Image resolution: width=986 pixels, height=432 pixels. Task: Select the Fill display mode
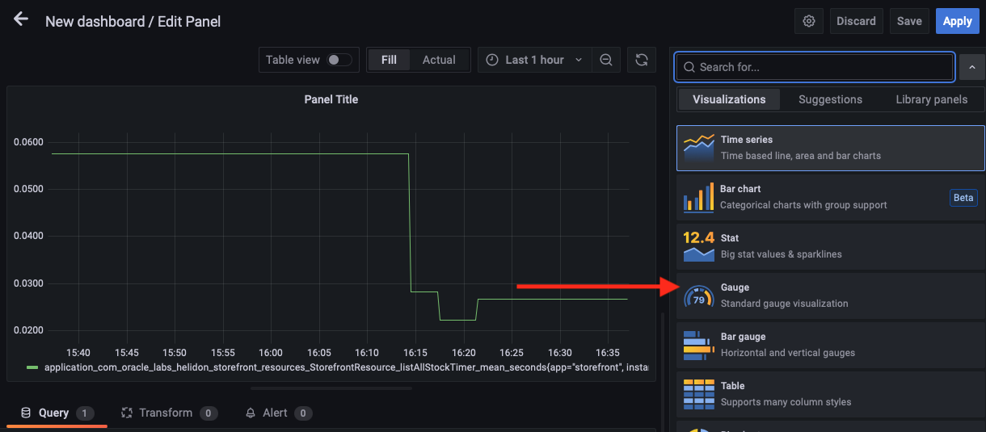389,60
